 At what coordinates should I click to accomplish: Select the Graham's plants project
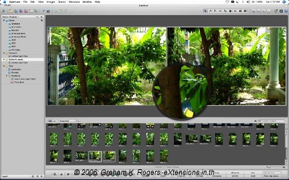click(23, 60)
